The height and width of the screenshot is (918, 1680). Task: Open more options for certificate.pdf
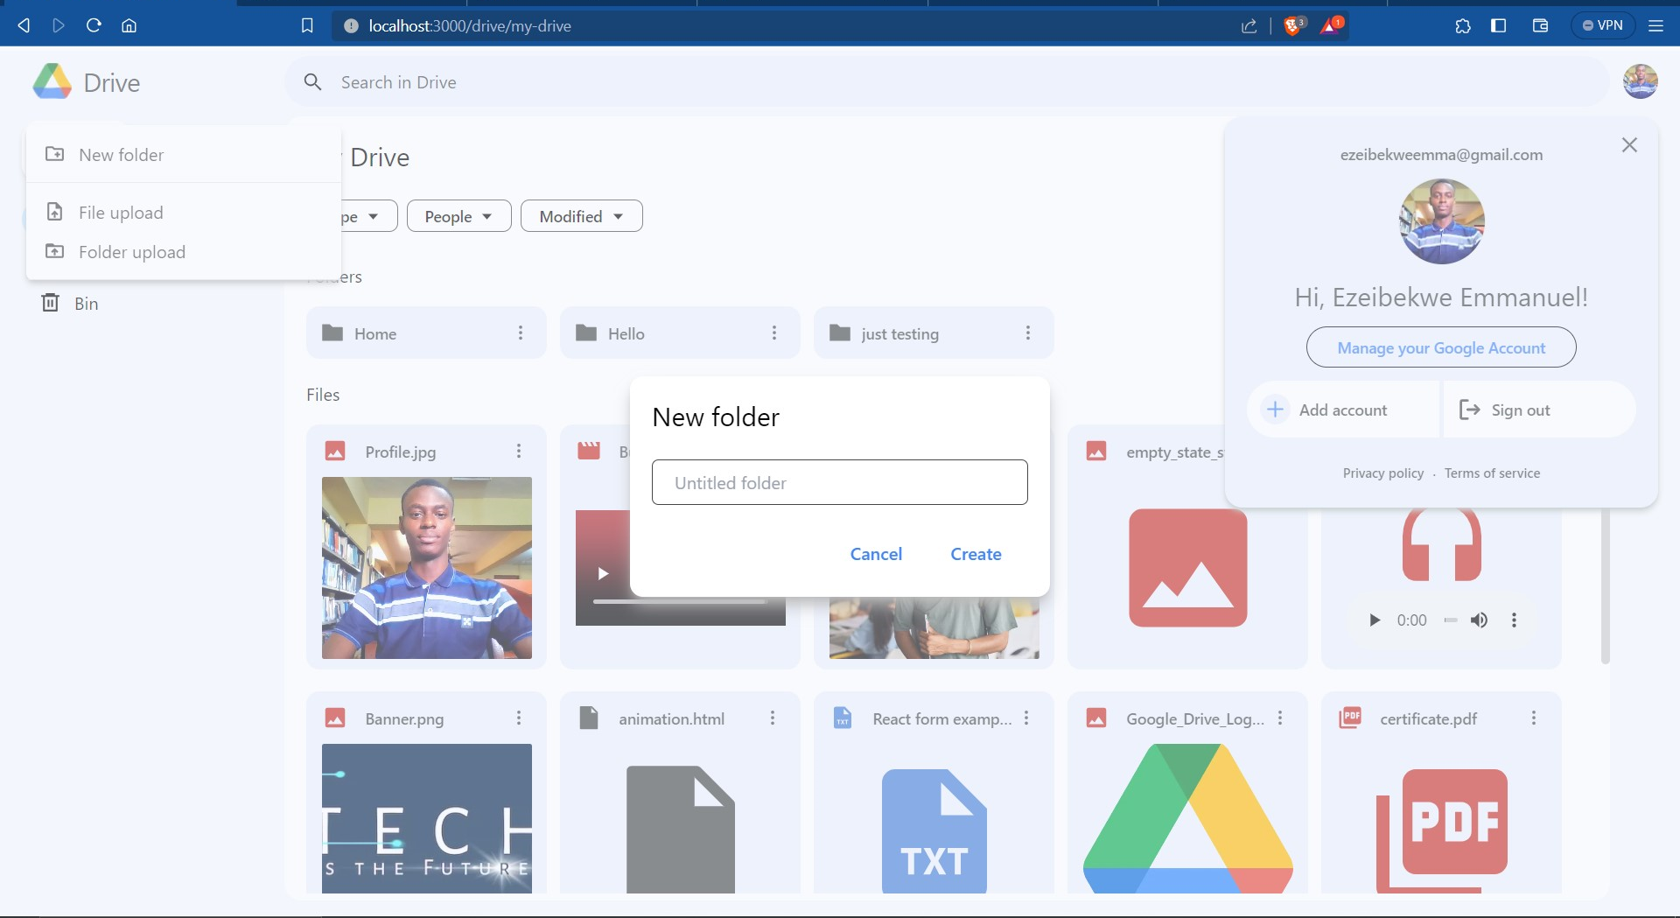point(1533,718)
